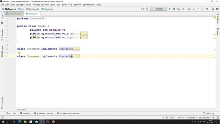Toggle the DB Browser tool window
220x124 pixels.
point(2,51)
